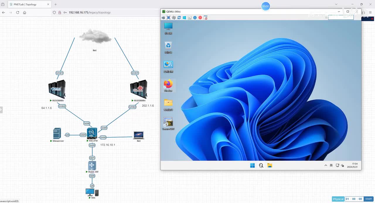Open Control Panel desktop icon in VM

(168, 67)
